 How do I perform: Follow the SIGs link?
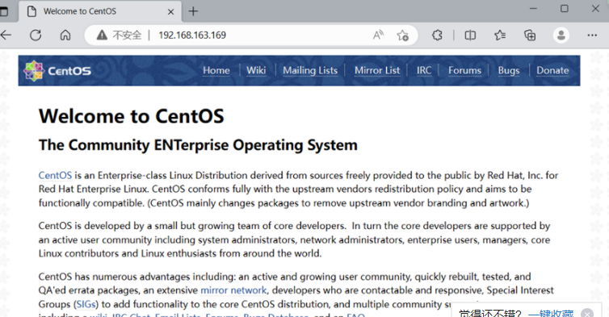[x=86, y=304]
